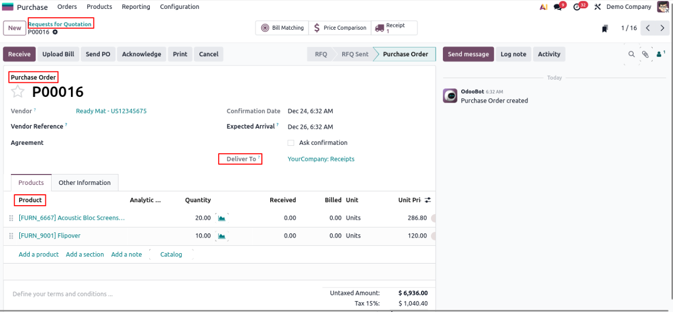The height and width of the screenshot is (312, 673).
Task: Switch to the Other Information tab
Action: point(85,183)
